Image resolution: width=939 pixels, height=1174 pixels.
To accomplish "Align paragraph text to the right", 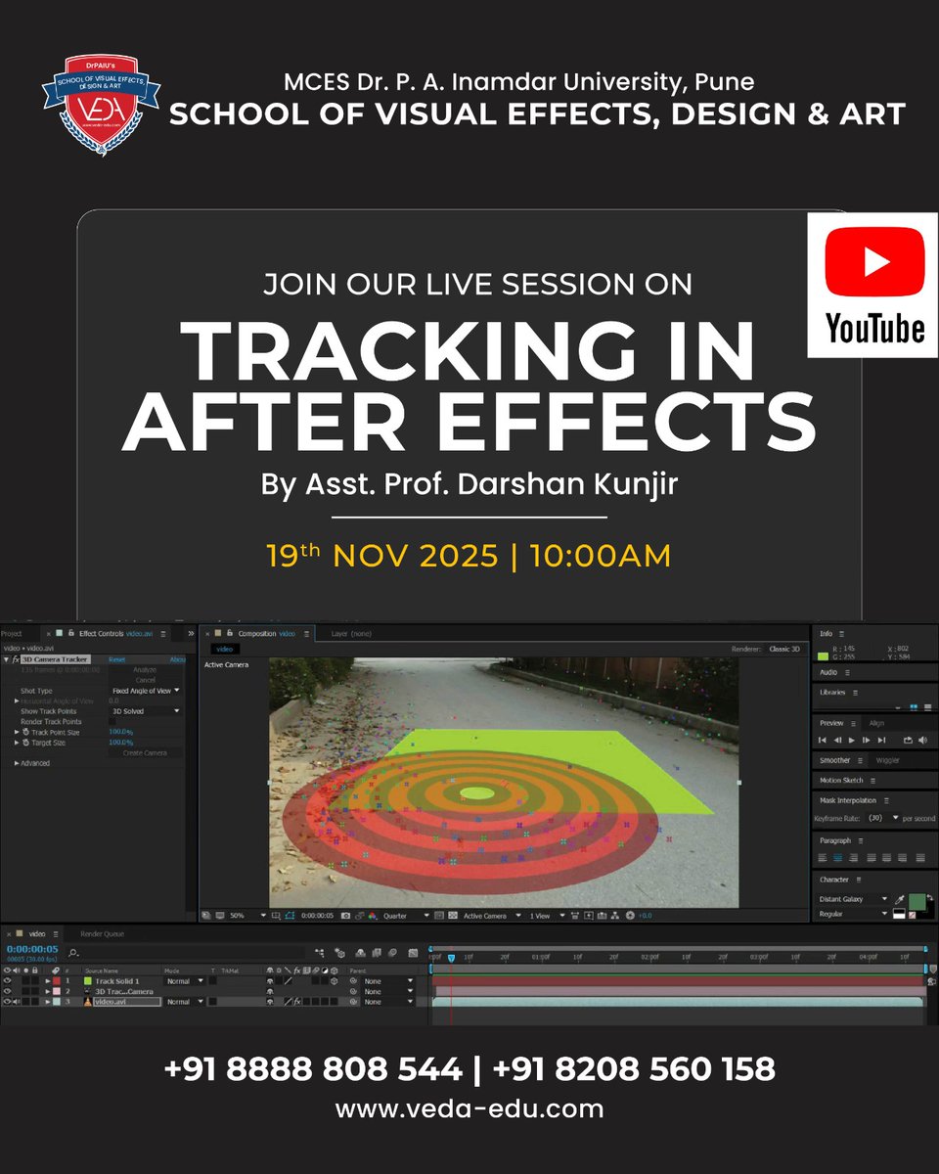I will pyautogui.click(x=853, y=858).
